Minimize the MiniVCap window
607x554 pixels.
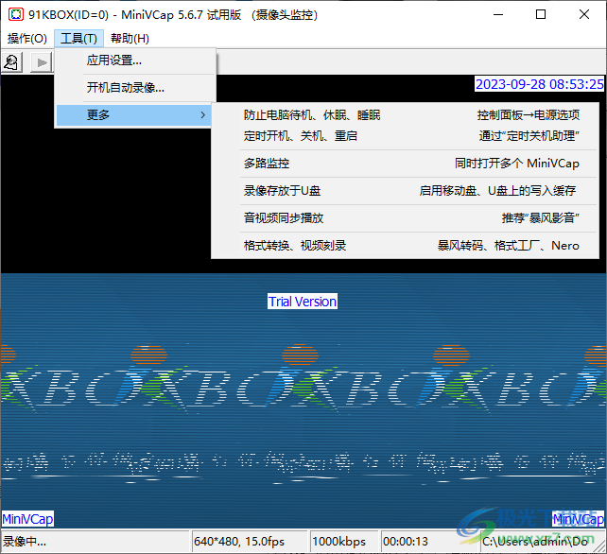pyautogui.click(x=498, y=15)
